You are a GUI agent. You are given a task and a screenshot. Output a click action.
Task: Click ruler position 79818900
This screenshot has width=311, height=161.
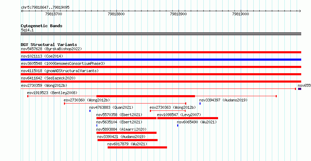click(x=178, y=14)
